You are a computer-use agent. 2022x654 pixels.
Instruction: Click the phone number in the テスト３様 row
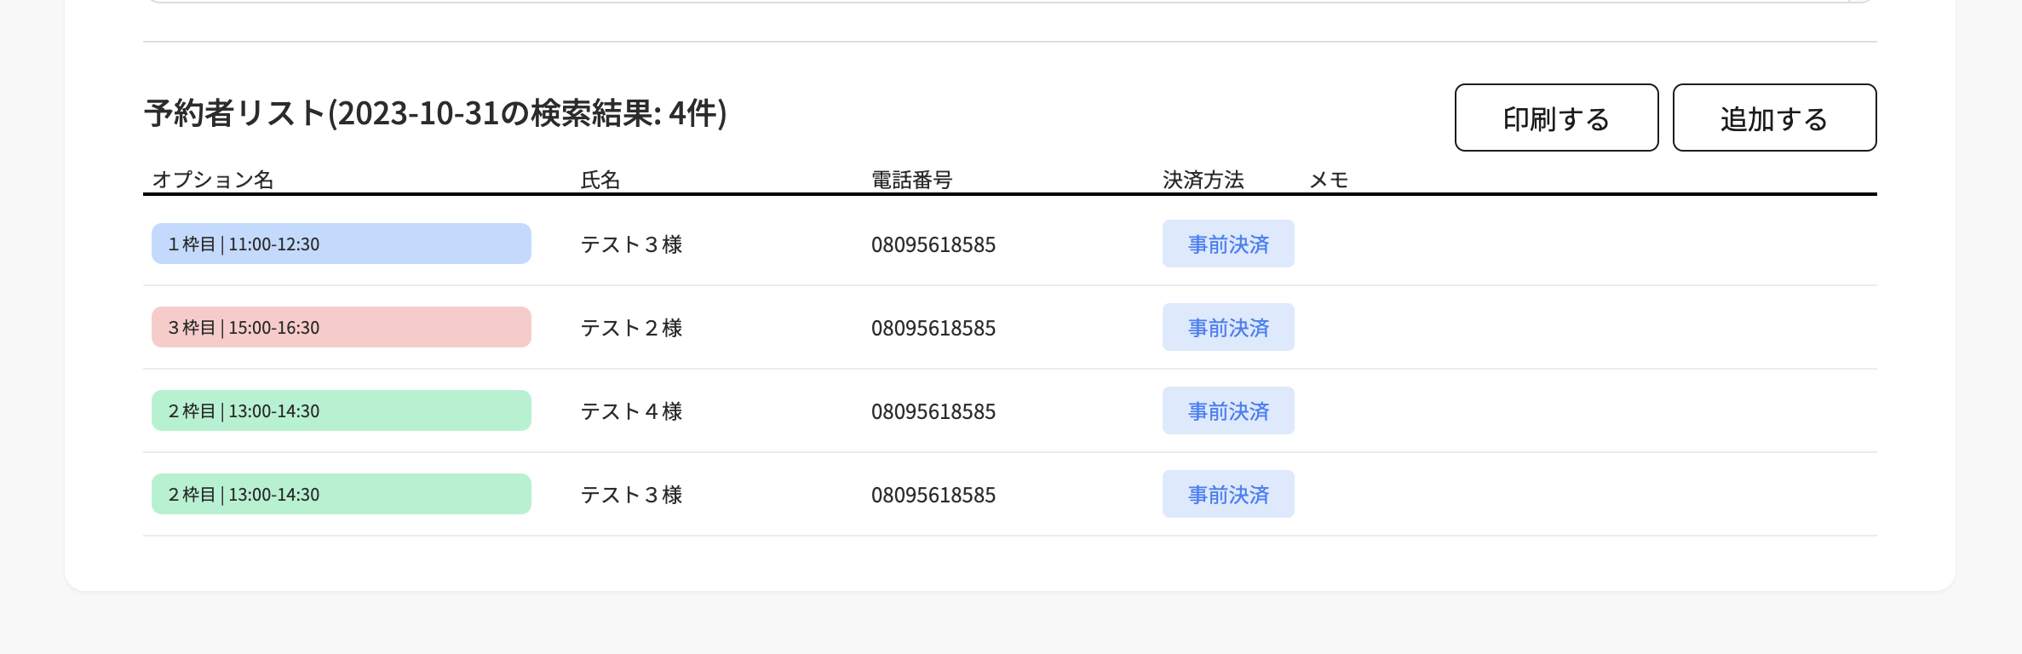point(933,244)
